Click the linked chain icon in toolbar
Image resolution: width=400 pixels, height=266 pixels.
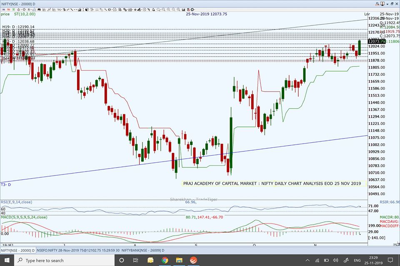point(125,10)
